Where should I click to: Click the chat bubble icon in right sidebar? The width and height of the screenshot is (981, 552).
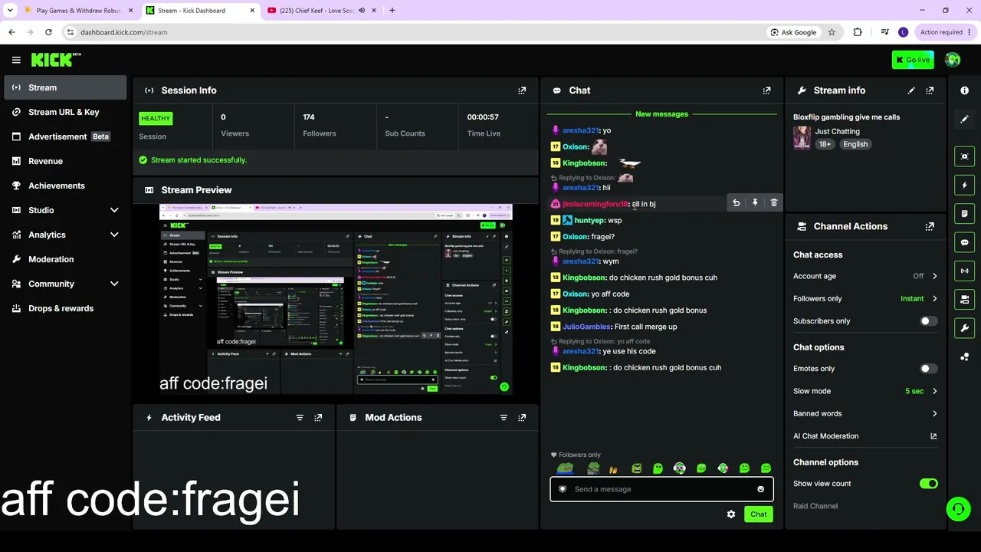pos(964,242)
